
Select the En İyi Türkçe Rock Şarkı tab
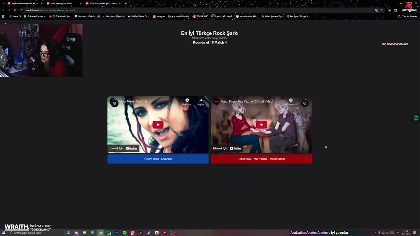(102, 3)
